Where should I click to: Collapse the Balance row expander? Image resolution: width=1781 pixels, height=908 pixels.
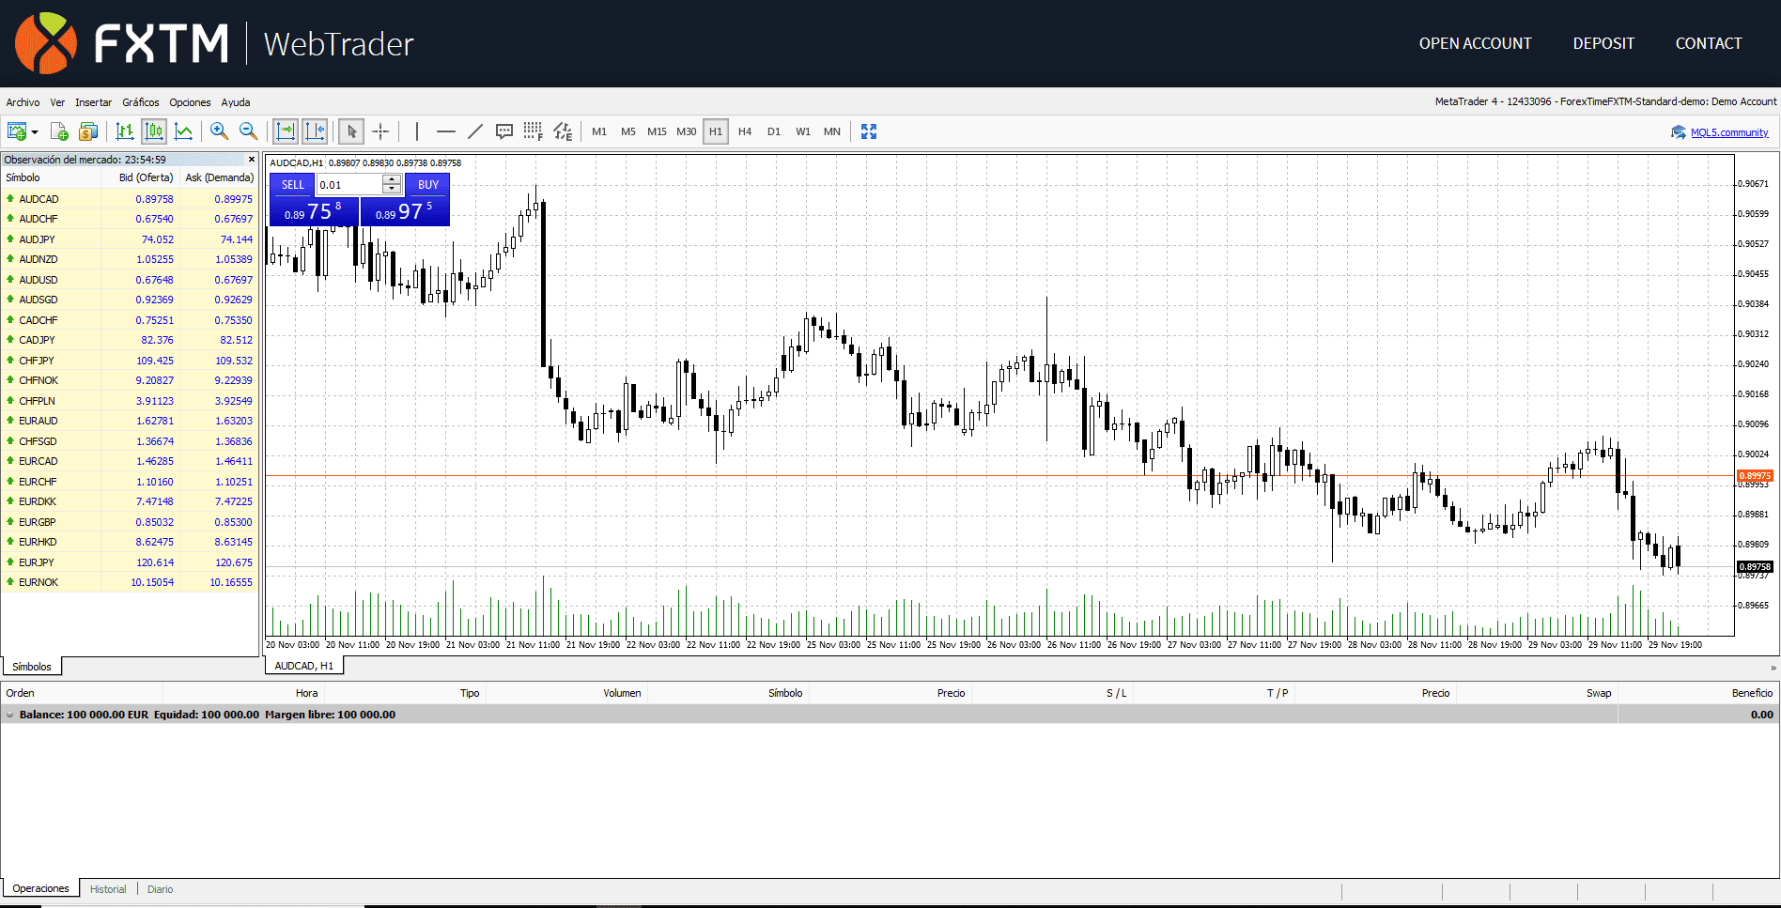(x=10, y=715)
